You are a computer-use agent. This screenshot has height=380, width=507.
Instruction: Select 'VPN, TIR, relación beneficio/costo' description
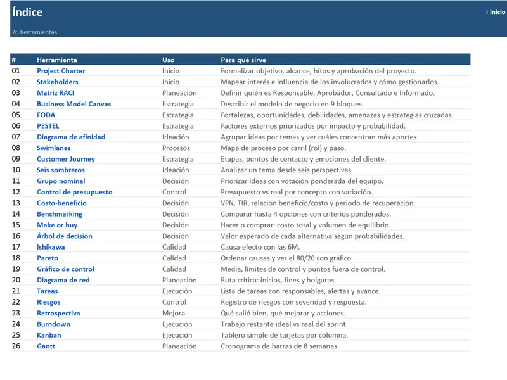(318, 203)
